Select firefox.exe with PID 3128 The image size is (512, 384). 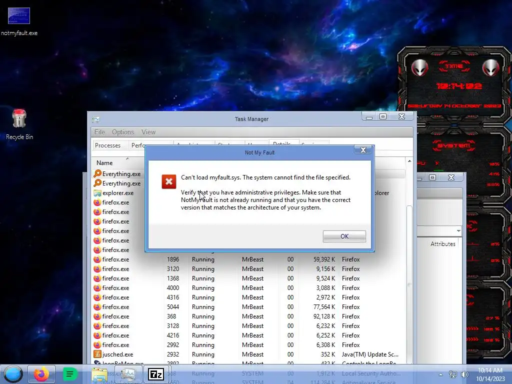coord(248,325)
